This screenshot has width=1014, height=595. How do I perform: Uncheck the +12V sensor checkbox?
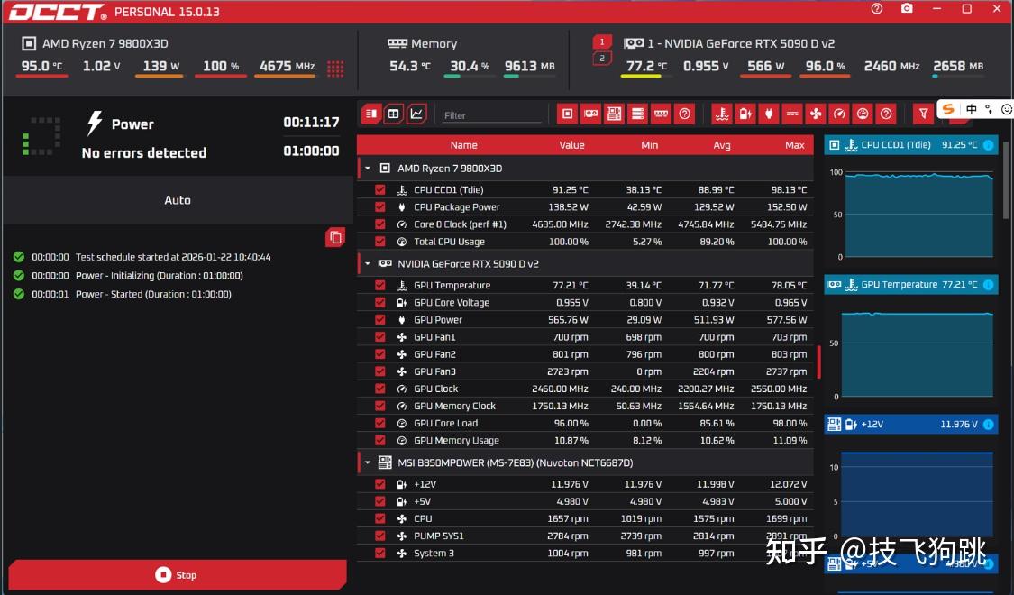coord(380,484)
